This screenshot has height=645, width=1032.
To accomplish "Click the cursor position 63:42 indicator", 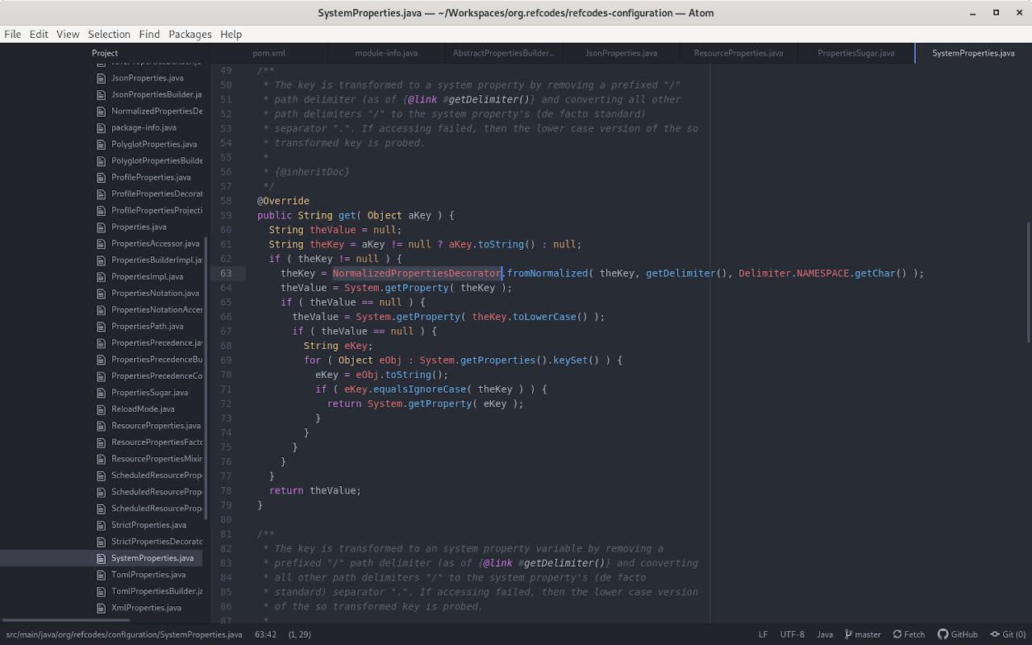I will click(x=265, y=635).
